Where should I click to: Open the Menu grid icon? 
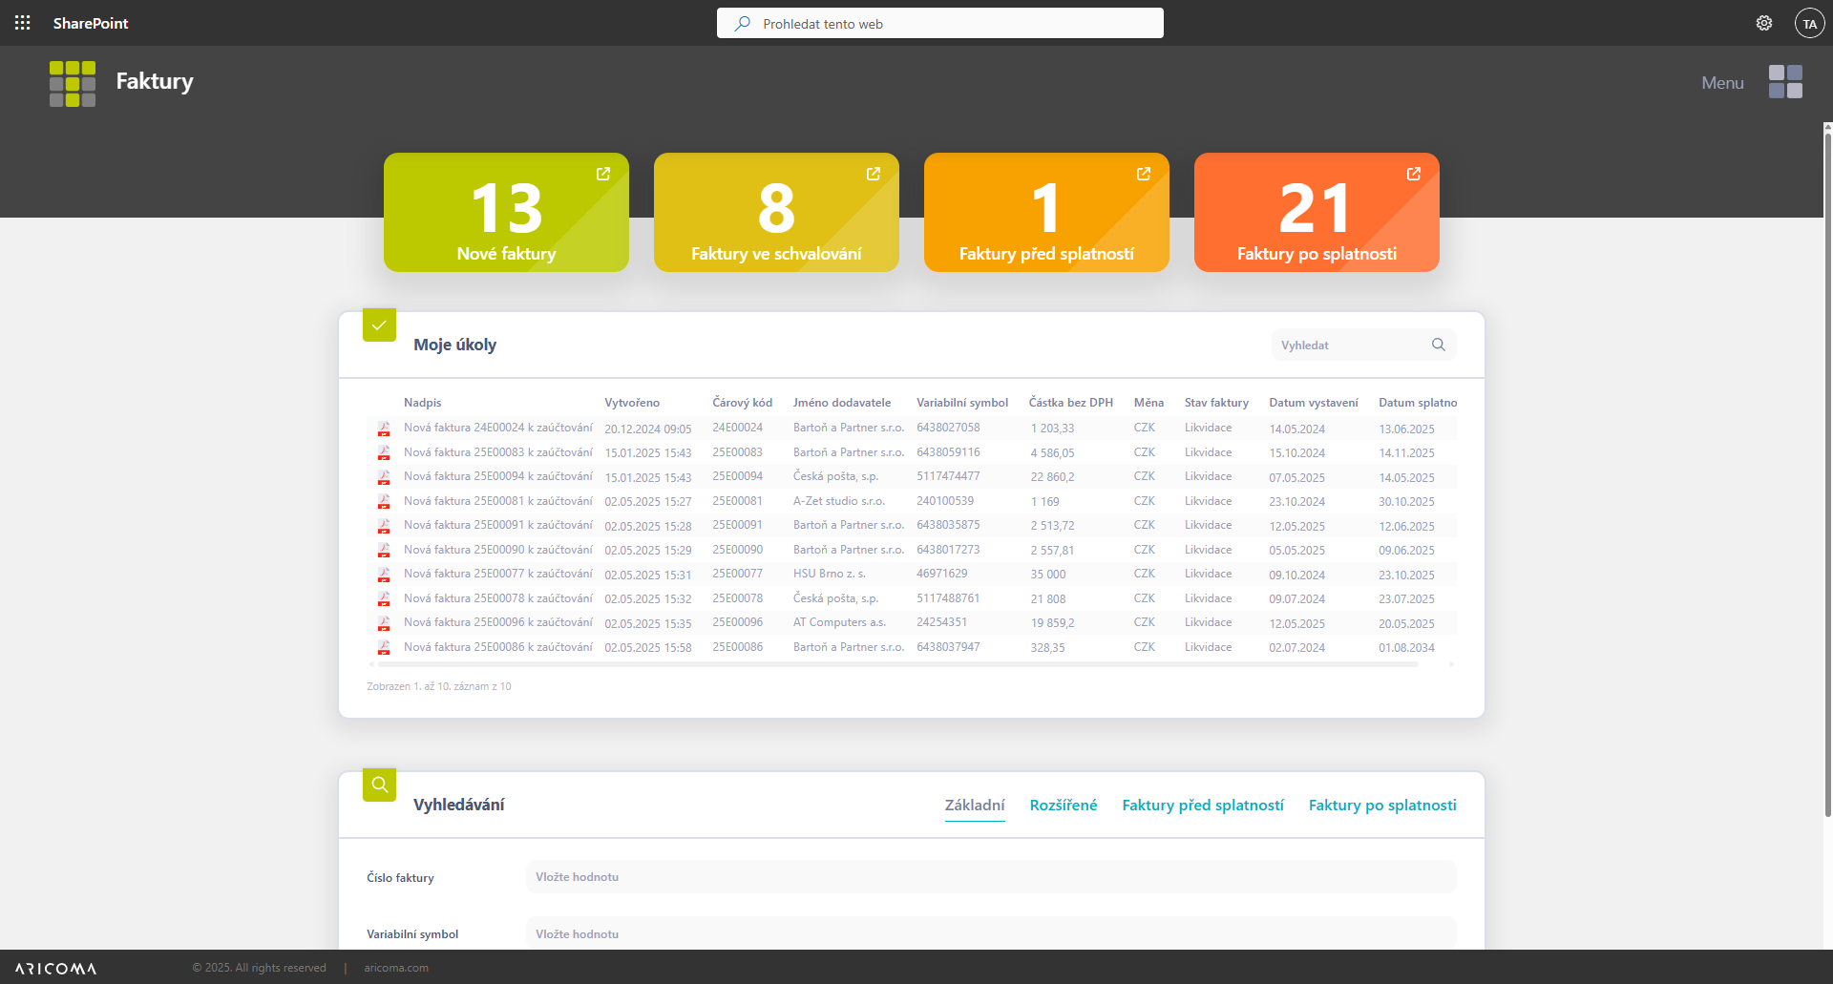[1784, 82]
